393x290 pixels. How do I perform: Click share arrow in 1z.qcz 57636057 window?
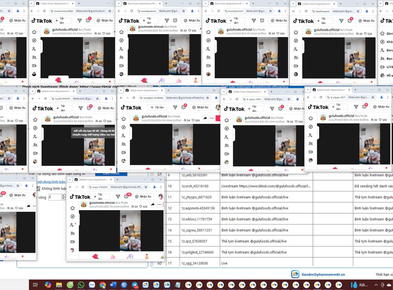pyautogui.click(x=153, y=205)
